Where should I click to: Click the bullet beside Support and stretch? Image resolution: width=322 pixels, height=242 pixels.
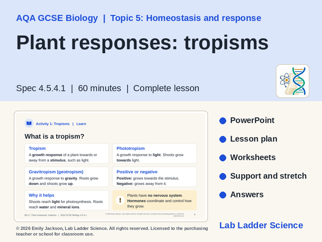[x=223, y=176]
